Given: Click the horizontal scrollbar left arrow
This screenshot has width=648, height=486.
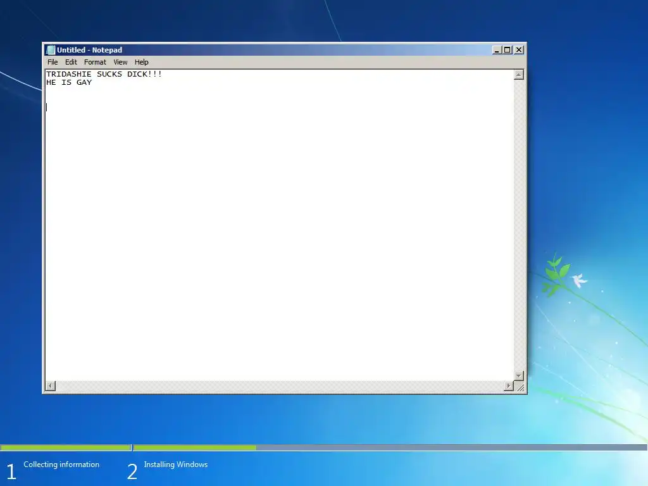Looking at the screenshot, I should (51, 386).
